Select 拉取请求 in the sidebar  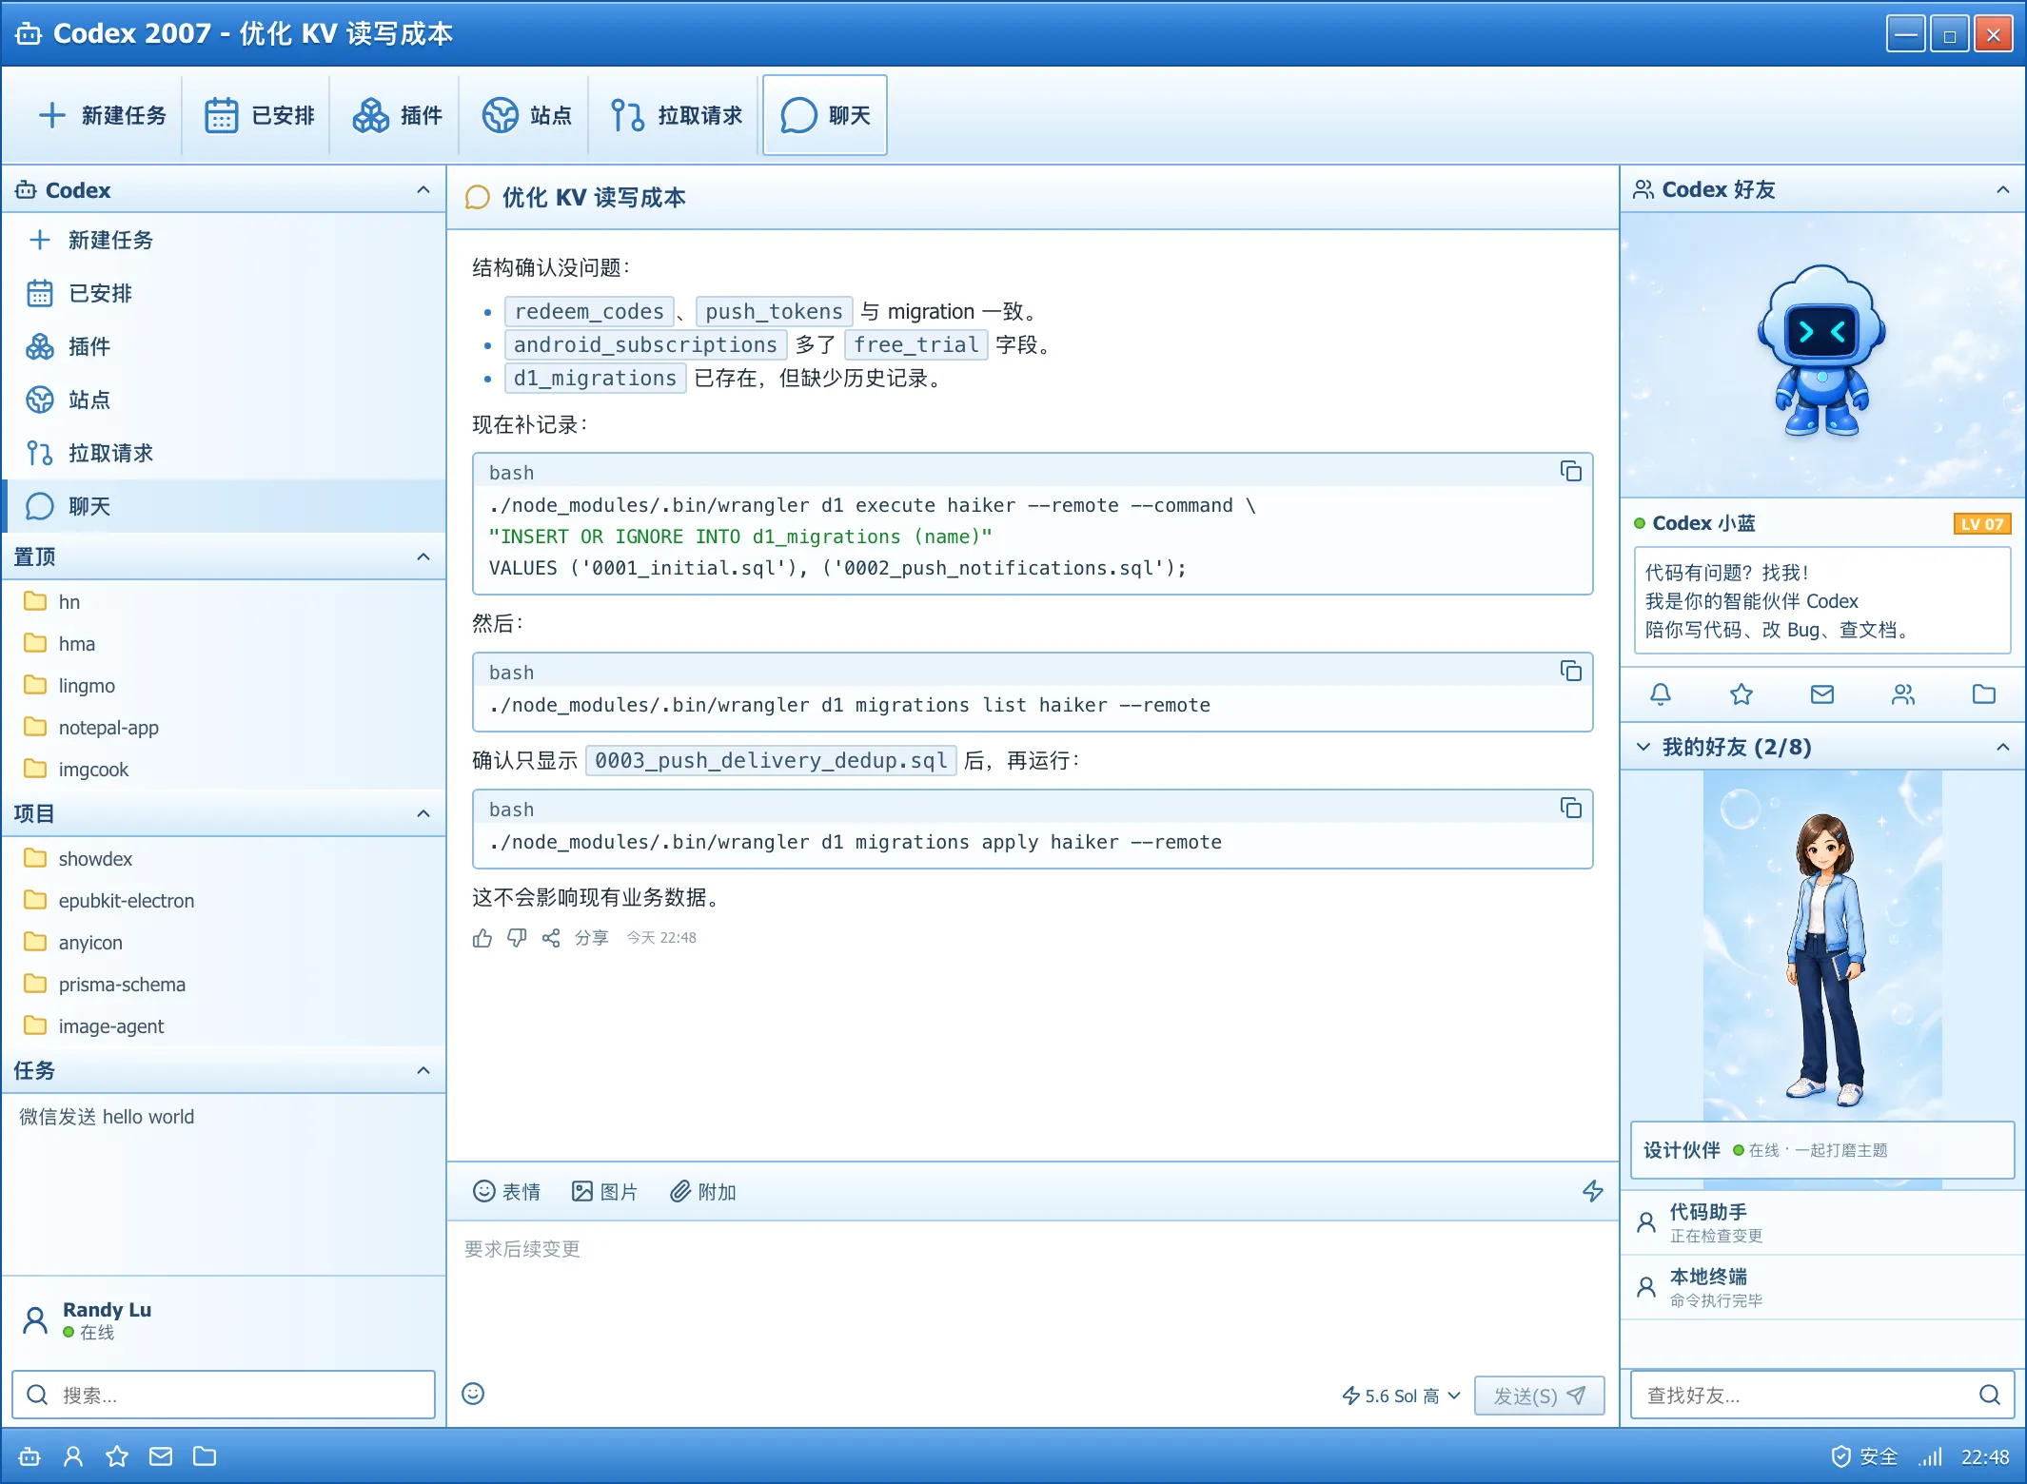point(224,453)
